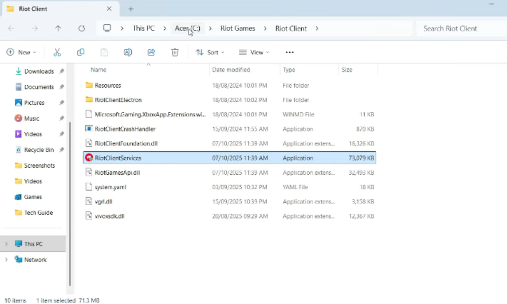The width and height of the screenshot is (507, 304).
Task: Open a new tab with plus button
Action: pyautogui.click(x=131, y=9)
